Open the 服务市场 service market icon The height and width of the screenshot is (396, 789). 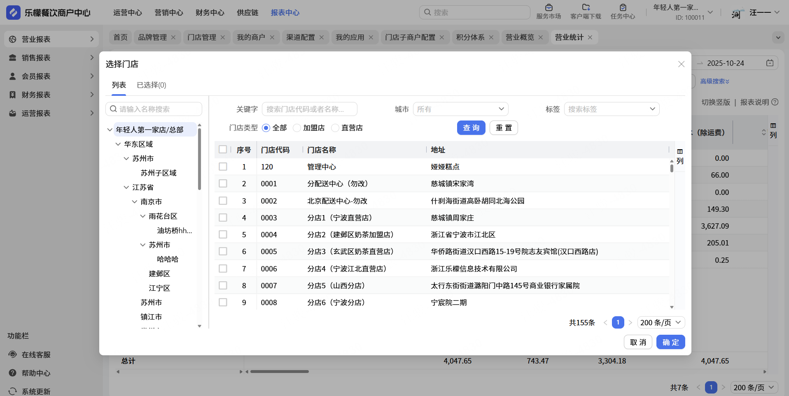tap(549, 8)
